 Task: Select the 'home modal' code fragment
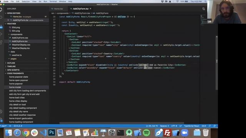(15, 87)
